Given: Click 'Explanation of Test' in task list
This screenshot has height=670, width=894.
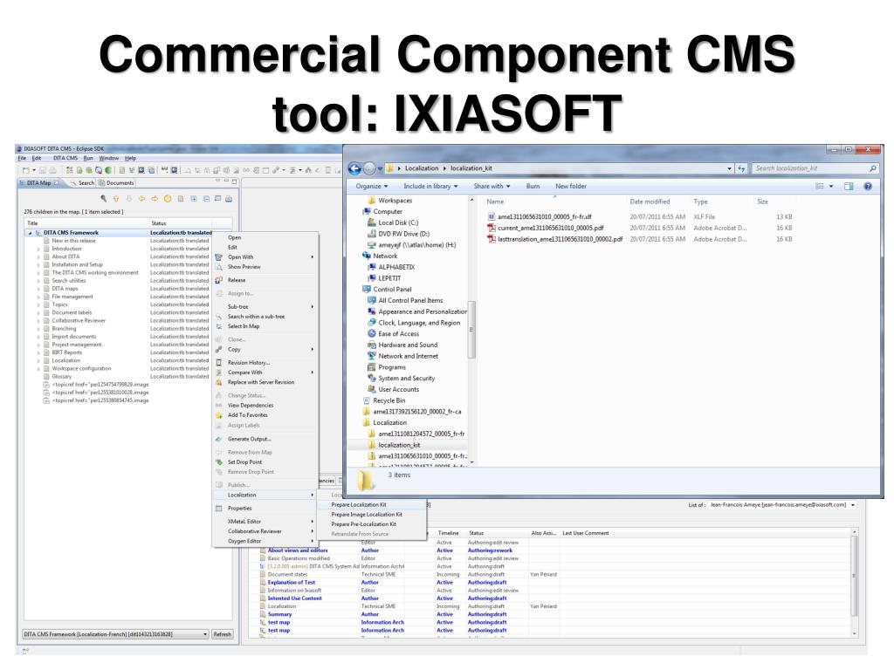Looking at the screenshot, I should point(292,582).
